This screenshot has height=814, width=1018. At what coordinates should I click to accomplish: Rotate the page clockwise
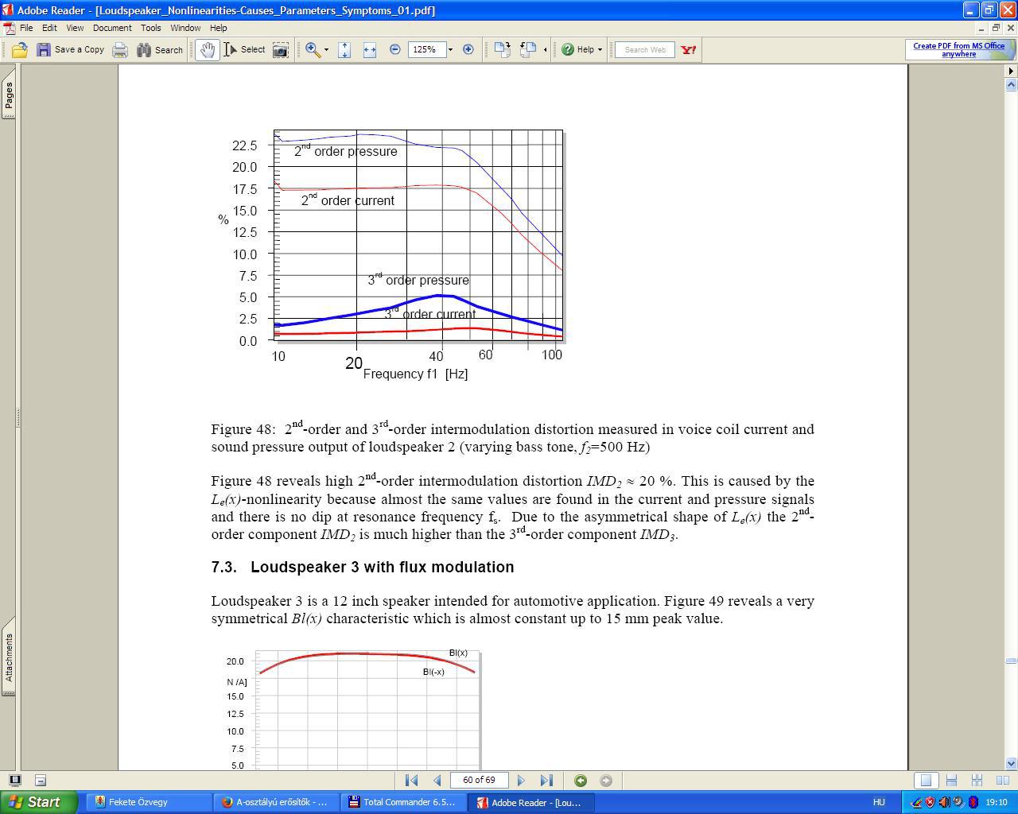pyautogui.click(x=502, y=49)
